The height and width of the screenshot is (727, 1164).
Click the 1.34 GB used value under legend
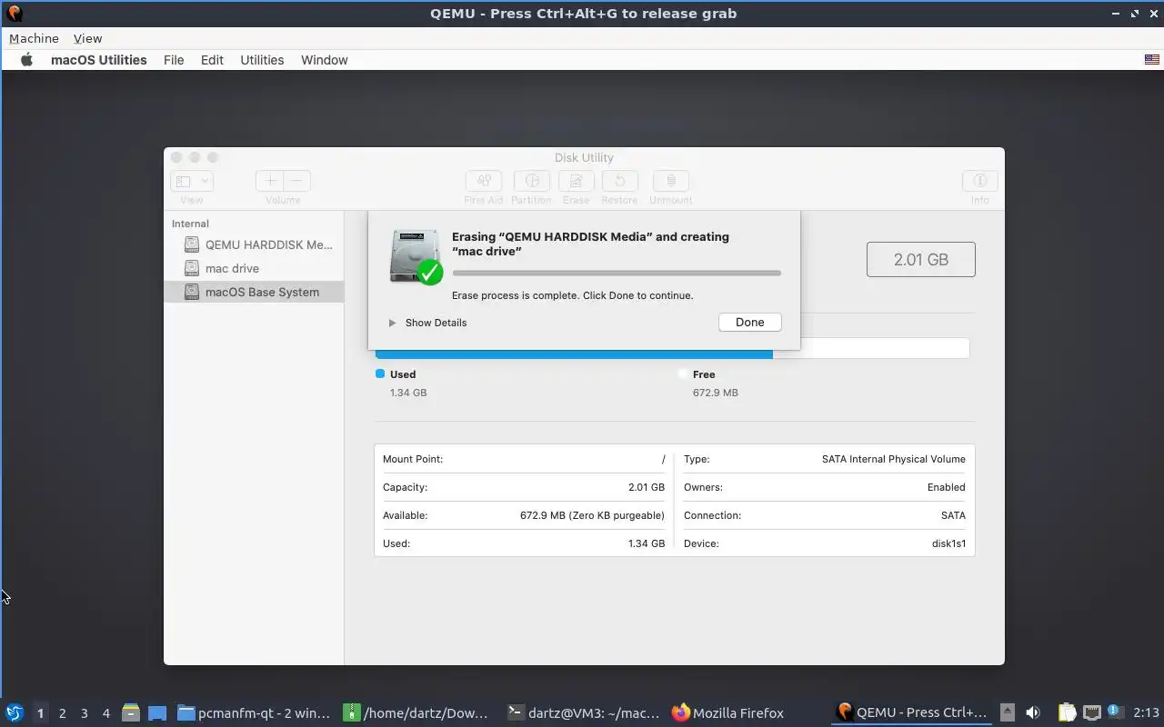tap(408, 393)
